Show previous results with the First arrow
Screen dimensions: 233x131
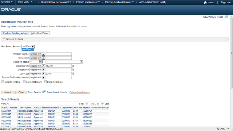[x=87, y=103]
